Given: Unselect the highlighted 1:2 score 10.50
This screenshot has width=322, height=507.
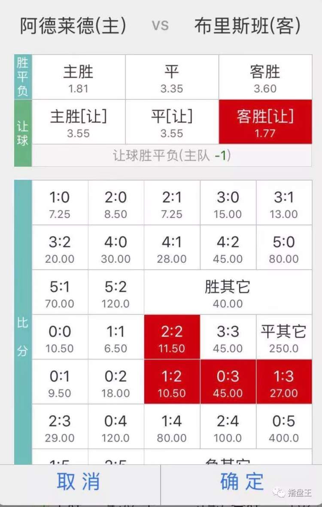Looking at the screenshot, I should coord(172,381).
